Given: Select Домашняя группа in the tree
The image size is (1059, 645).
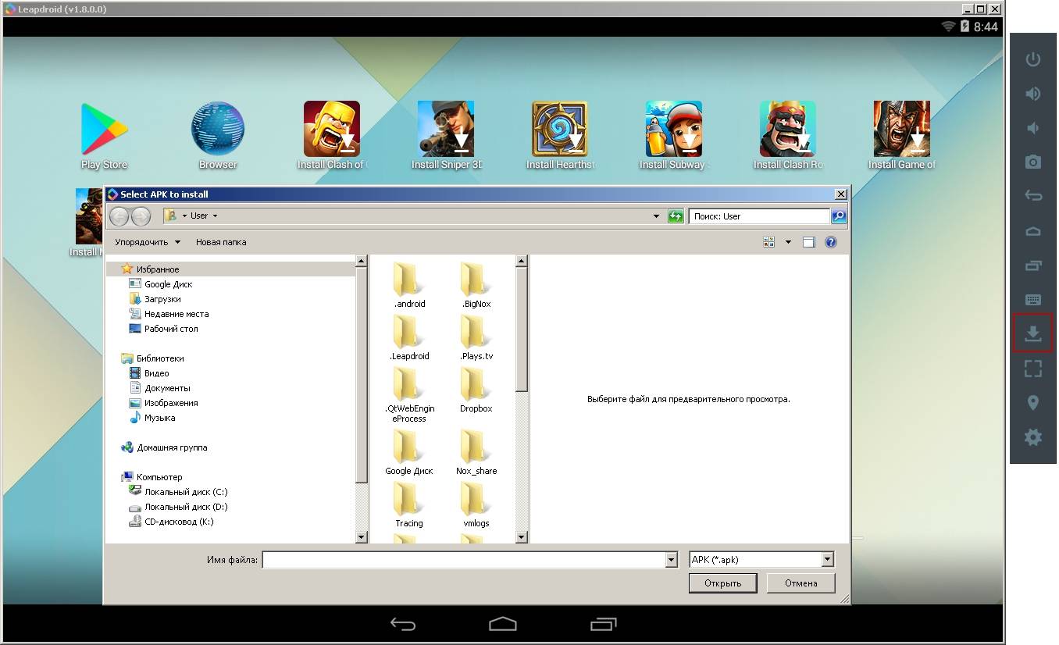Looking at the screenshot, I should (172, 447).
